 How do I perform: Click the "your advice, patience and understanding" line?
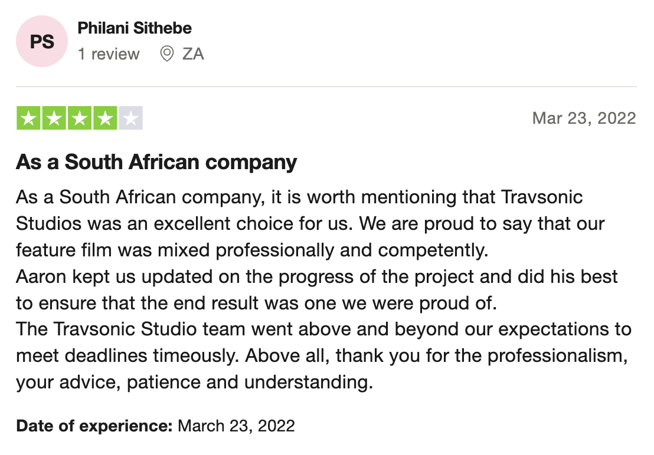coord(194,383)
